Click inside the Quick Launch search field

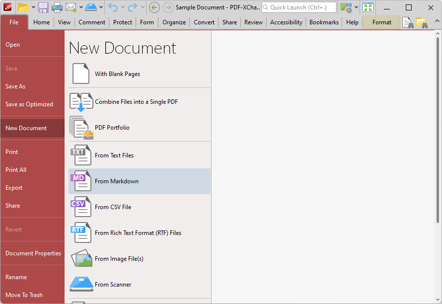pyautogui.click(x=299, y=7)
